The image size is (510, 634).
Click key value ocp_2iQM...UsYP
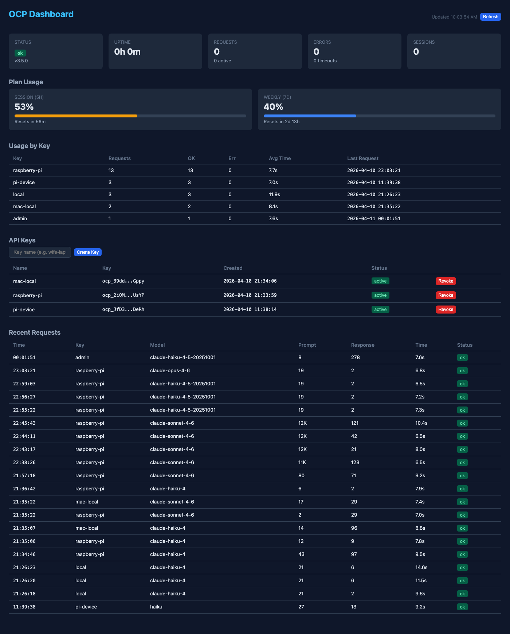point(123,295)
